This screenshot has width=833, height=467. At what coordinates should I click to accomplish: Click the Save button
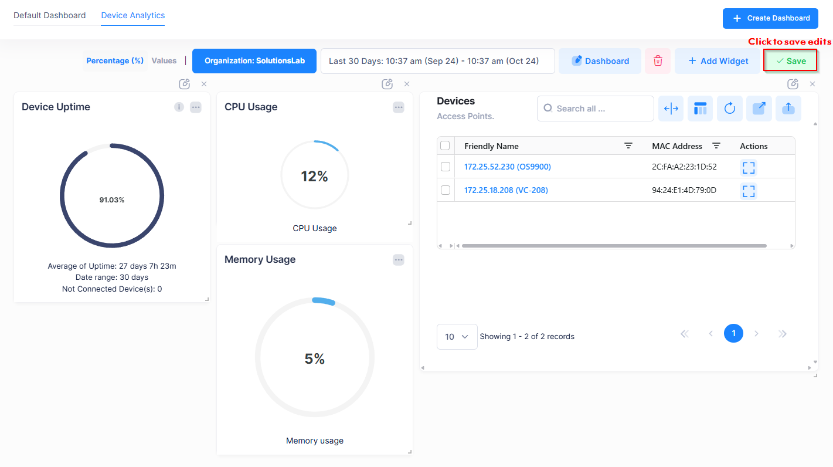(x=790, y=61)
